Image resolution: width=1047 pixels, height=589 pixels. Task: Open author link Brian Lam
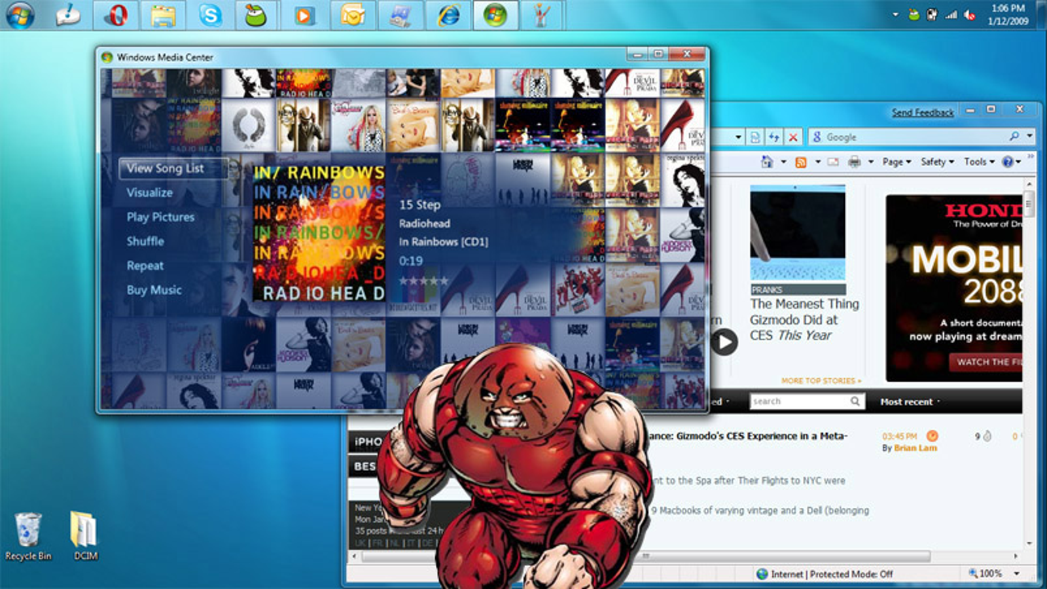pyautogui.click(x=915, y=448)
